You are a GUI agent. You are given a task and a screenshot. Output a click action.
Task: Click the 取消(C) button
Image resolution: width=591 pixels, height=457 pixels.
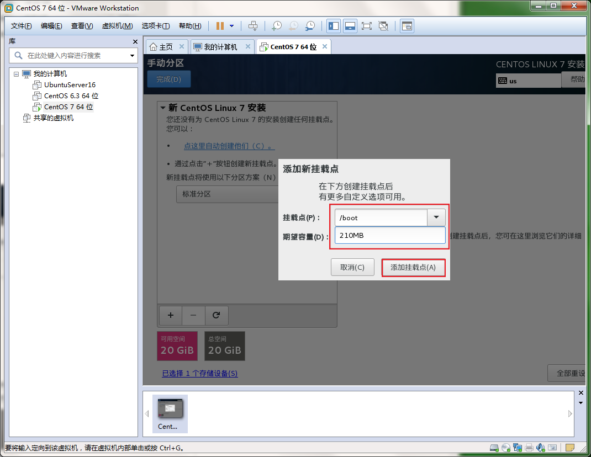click(x=352, y=268)
